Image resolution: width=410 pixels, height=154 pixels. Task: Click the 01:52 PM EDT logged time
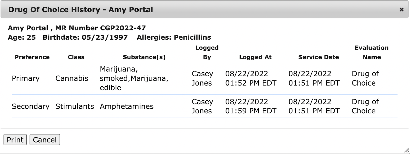coord(251,83)
